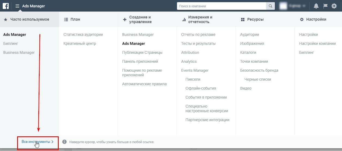
Task: Open Статистика аудитории
Action: click(x=83, y=34)
